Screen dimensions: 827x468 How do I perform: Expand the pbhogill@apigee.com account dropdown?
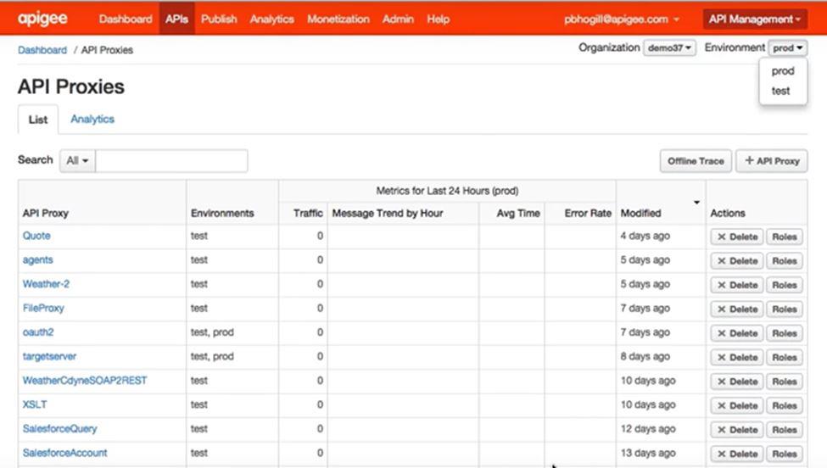[x=621, y=19]
